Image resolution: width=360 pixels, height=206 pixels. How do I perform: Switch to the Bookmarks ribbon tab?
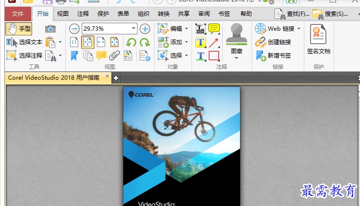pos(224,14)
